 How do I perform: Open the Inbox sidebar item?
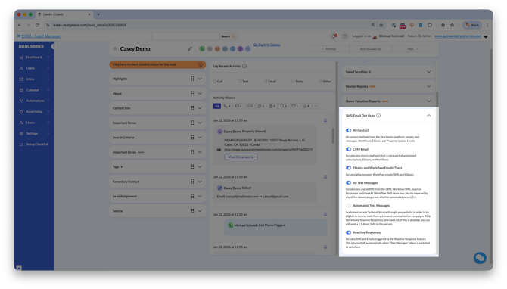[x=34, y=79]
